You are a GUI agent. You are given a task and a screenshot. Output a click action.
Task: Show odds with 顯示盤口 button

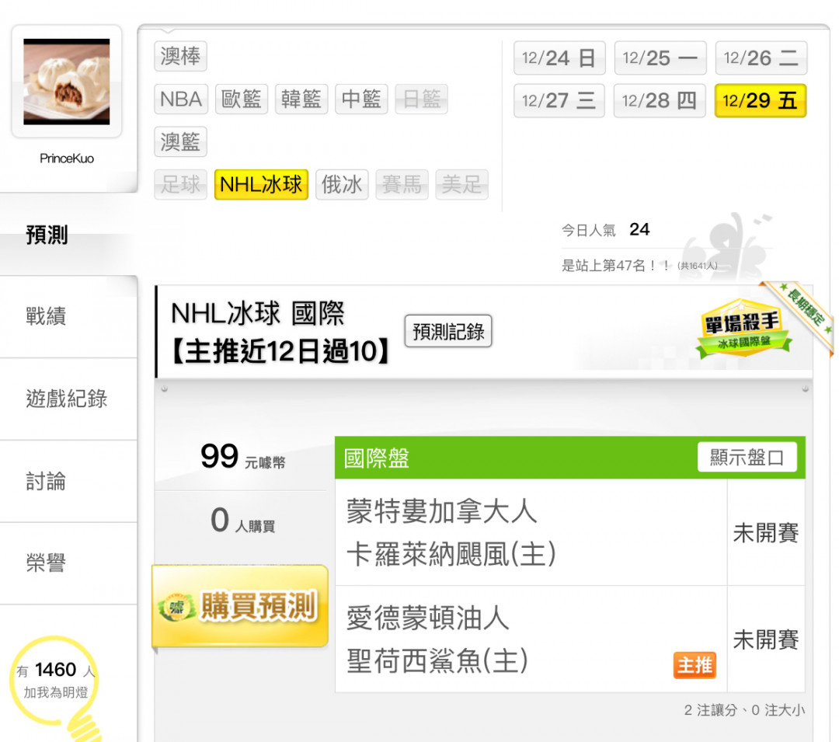[747, 458]
